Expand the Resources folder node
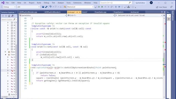 5,52
